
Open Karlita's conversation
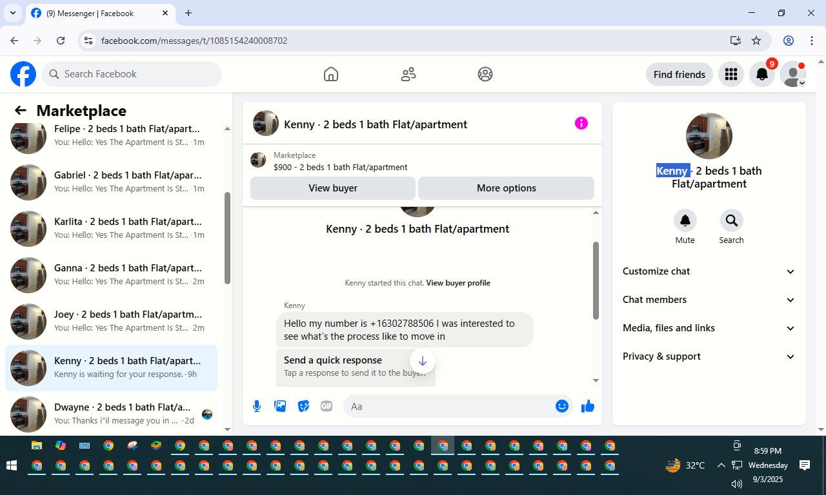(111, 229)
